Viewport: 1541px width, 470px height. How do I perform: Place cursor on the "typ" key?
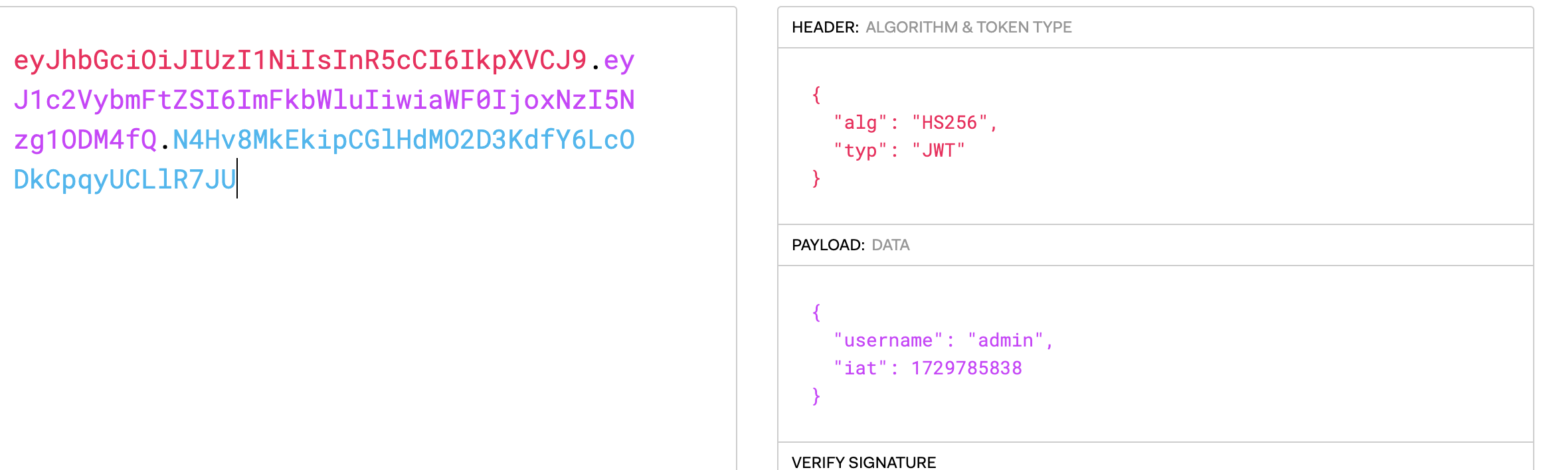860,151
